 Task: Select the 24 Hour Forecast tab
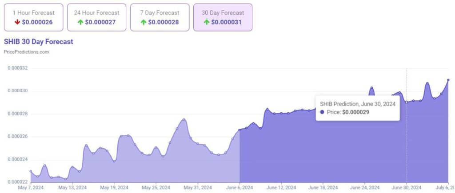(x=96, y=17)
